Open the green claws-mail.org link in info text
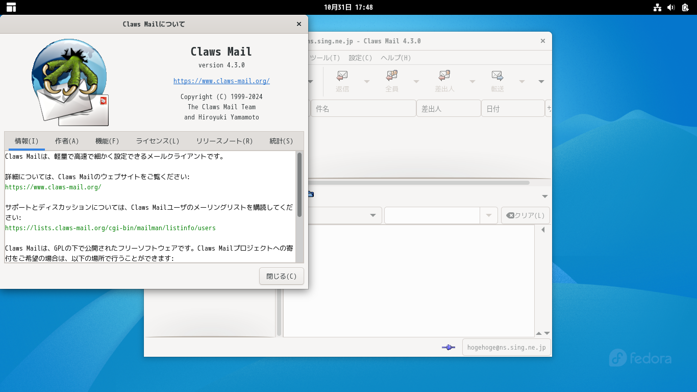Image resolution: width=697 pixels, height=392 pixels. coord(53,187)
